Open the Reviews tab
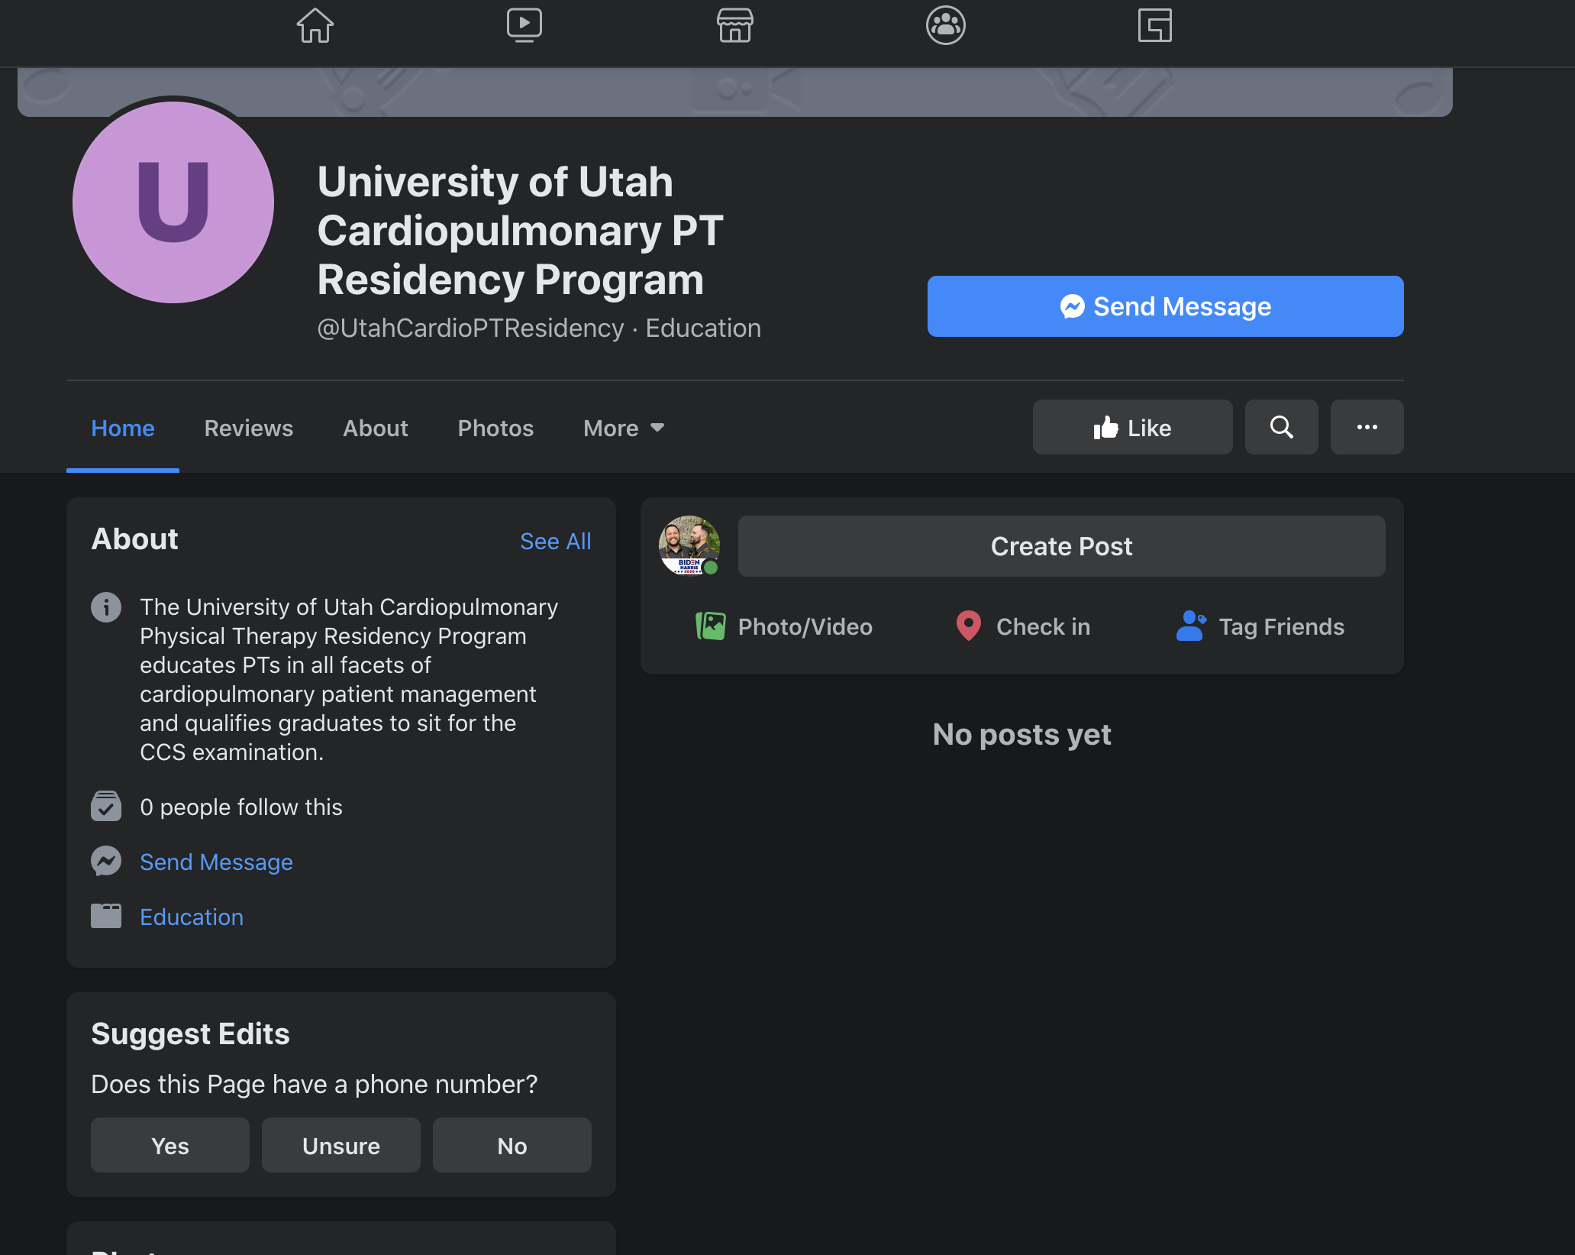Viewport: 1575px width, 1255px height. pos(249,428)
